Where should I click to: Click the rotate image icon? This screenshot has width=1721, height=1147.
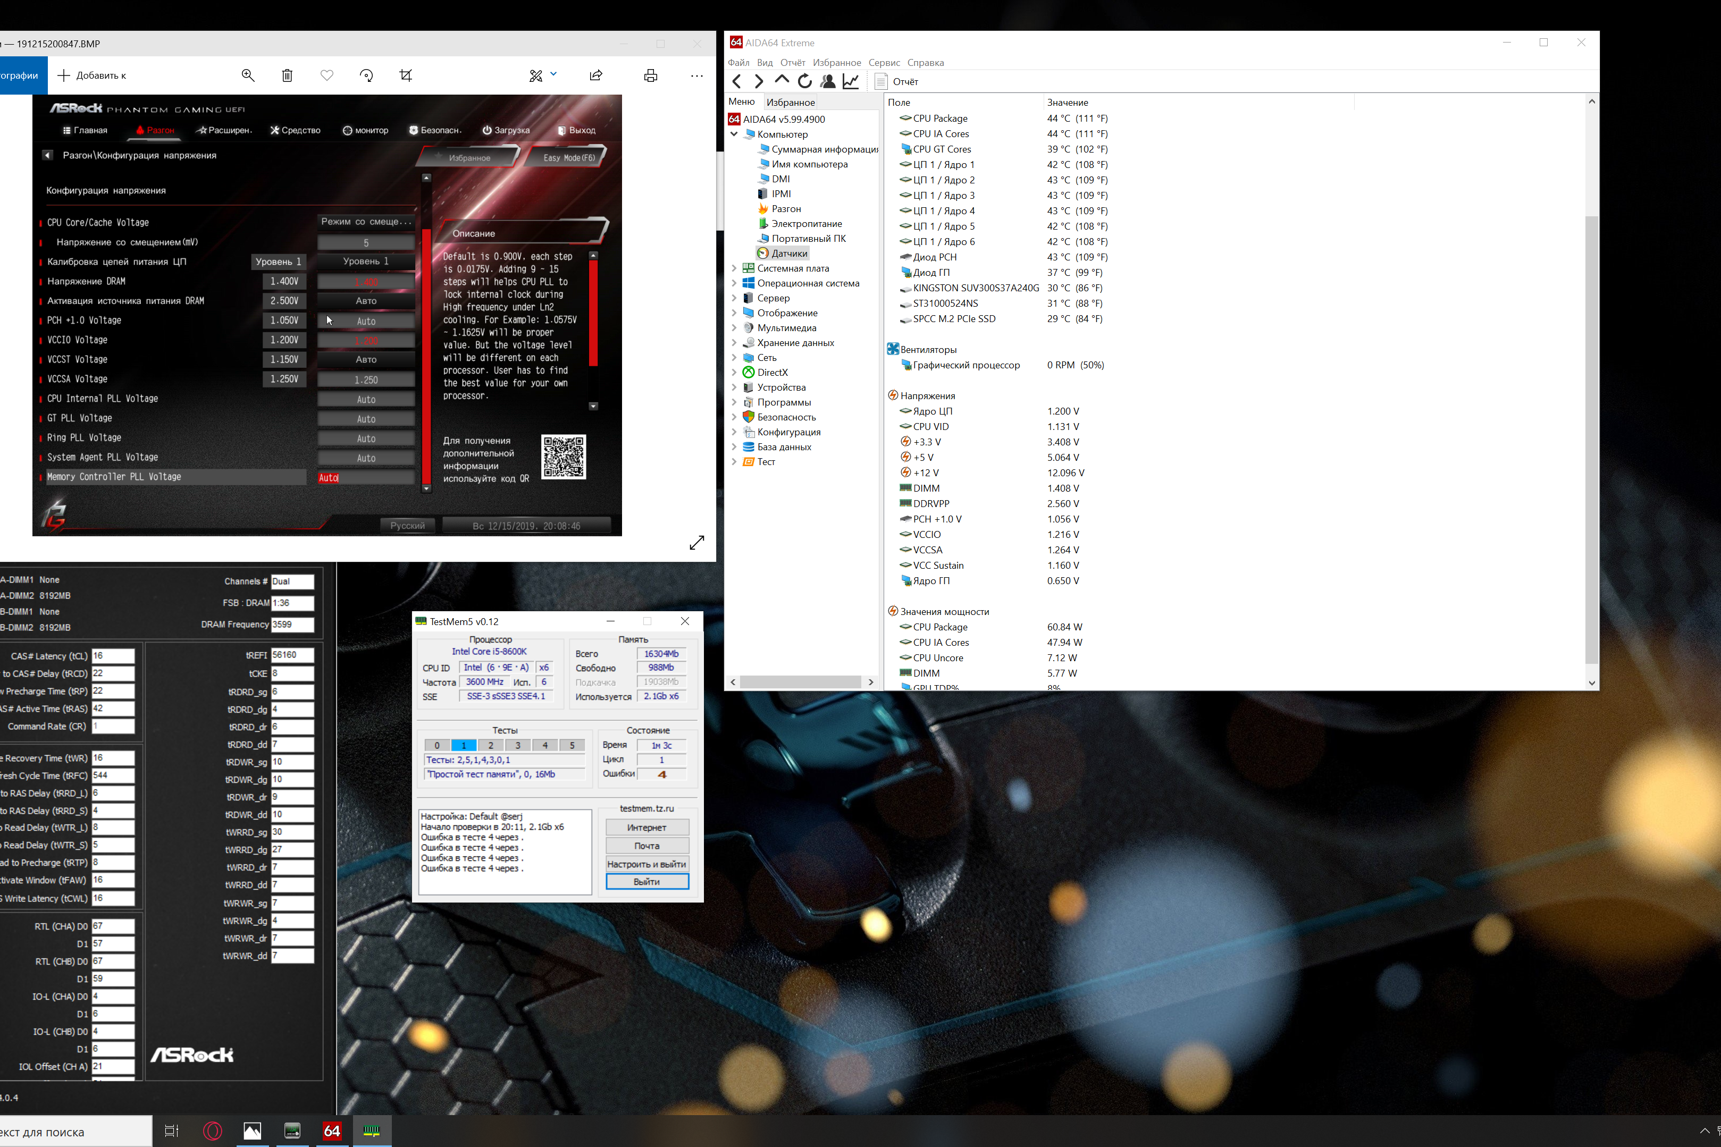tap(367, 75)
